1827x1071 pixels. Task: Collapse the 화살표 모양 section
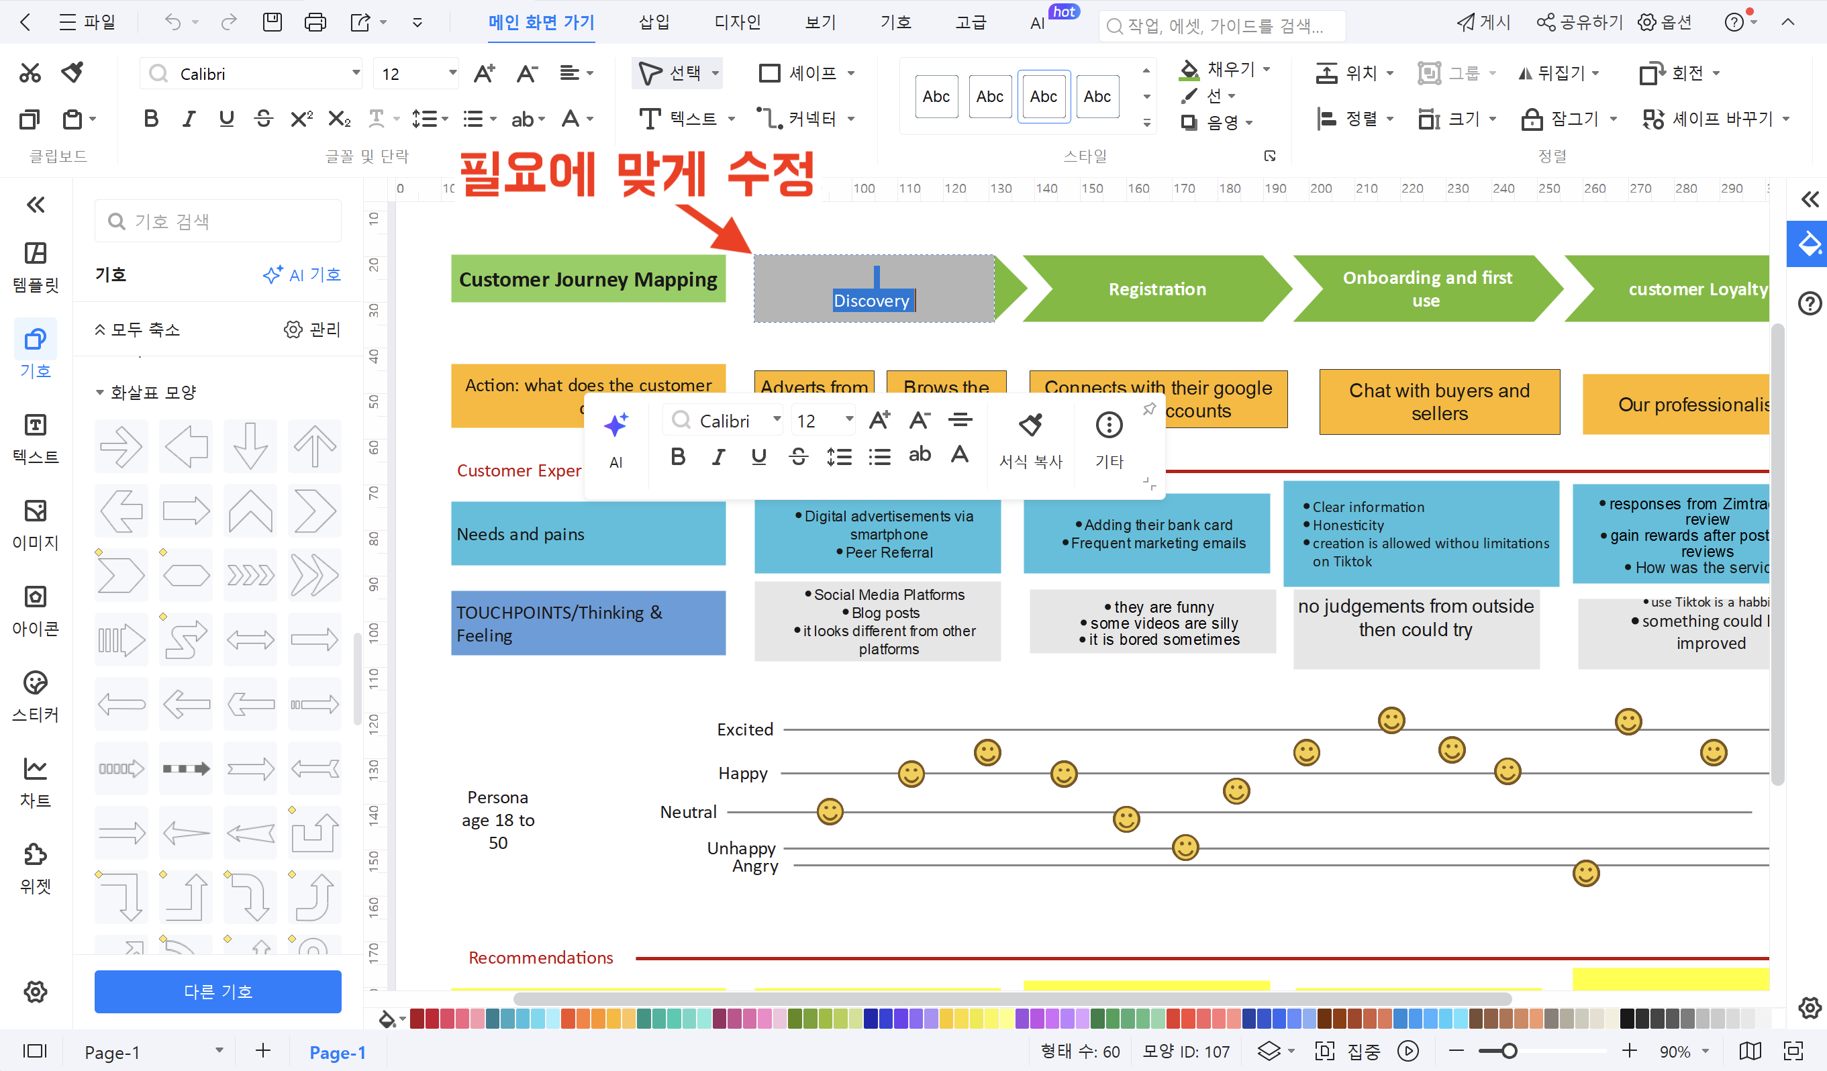pos(100,391)
